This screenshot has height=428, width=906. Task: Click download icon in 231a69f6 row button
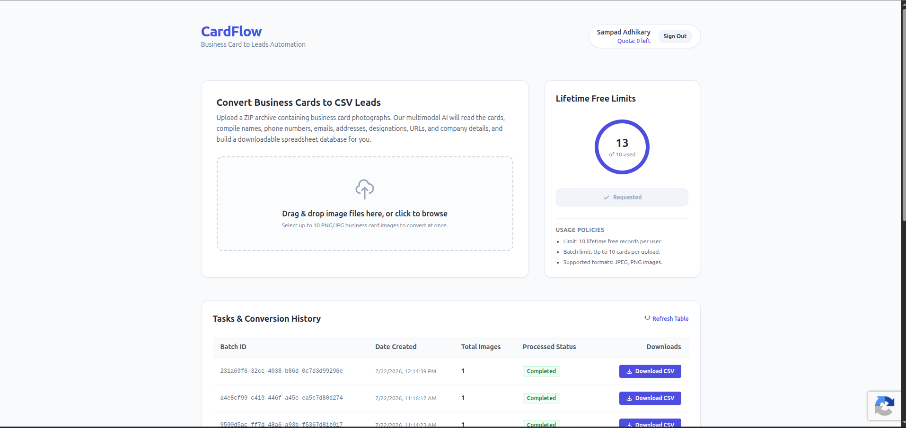click(x=629, y=371)
